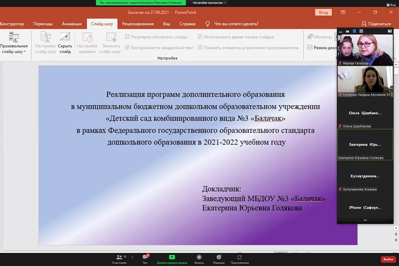The width and height of the screenshot is (399, 266).
Task: Click Настройка времени icon
Action: [87, 37]
